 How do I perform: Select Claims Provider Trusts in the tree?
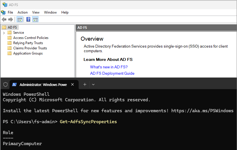(30, 48)
